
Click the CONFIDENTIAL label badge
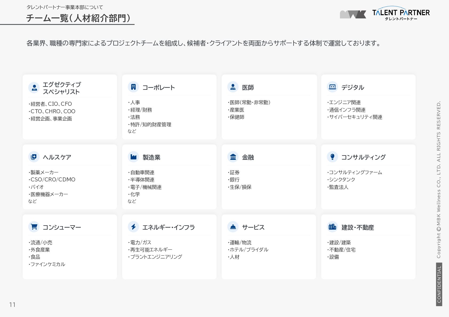point(439,284)
